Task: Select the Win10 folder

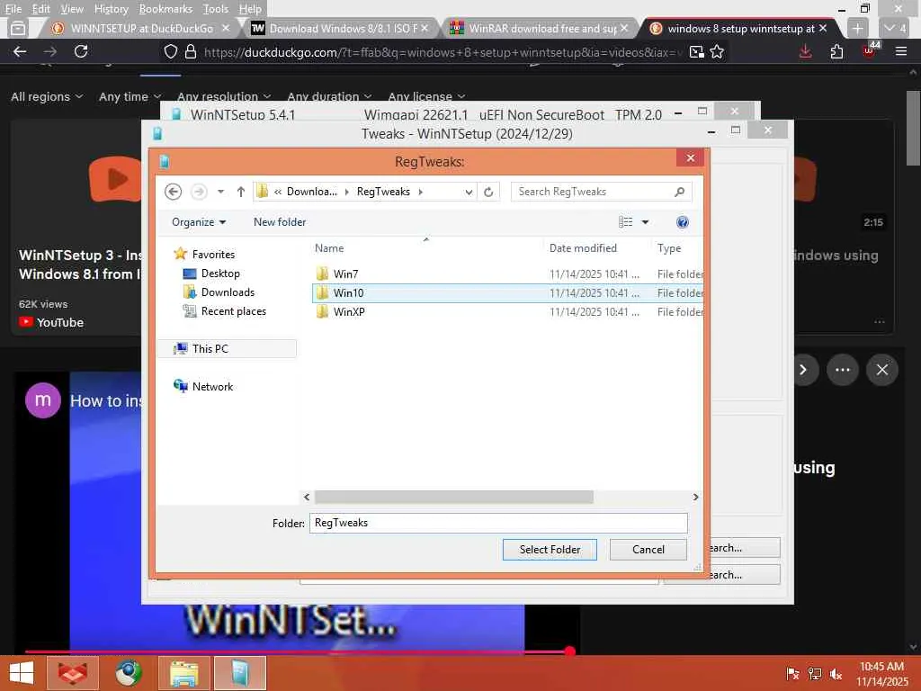Action: click(507, 292)
